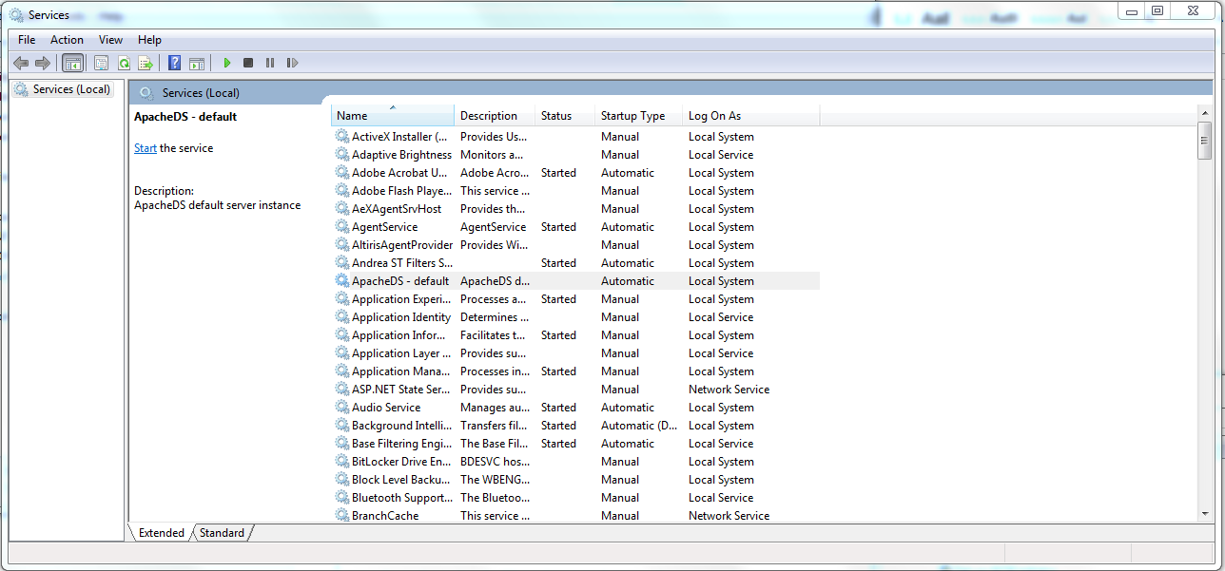Select the BitLocker Drive Encryption row
The image size is (1225, 571).
[x=575, y=462]
